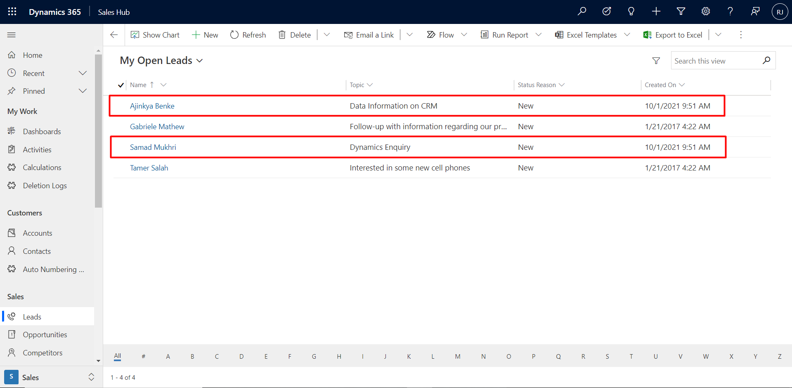The image size is (792, 388).
Task: Click the quick create plus icon
Action: (656, 12)
